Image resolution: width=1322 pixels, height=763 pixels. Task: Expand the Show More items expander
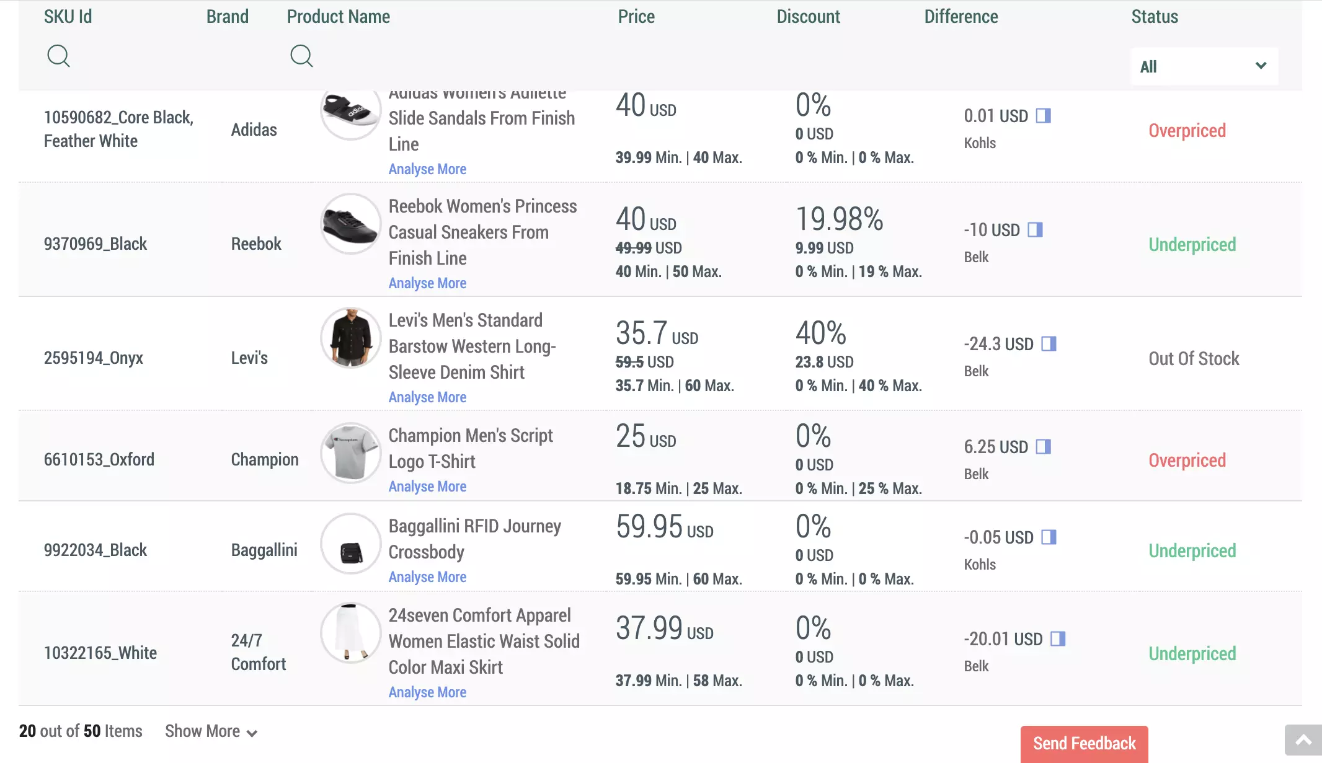click(211, 731)
